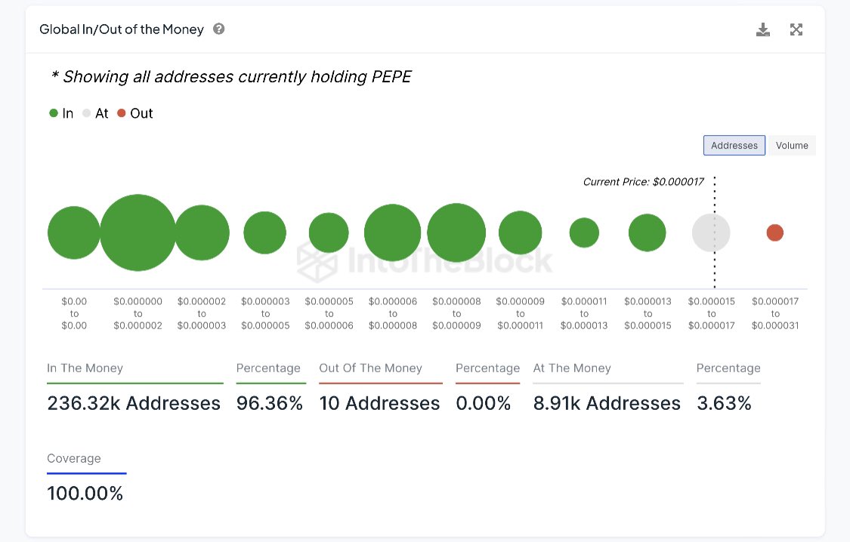Click the red Out bubble
Image resolution: width=850 pixels, height=542 pixels.
pyautogui.click(x=774, y=233)
